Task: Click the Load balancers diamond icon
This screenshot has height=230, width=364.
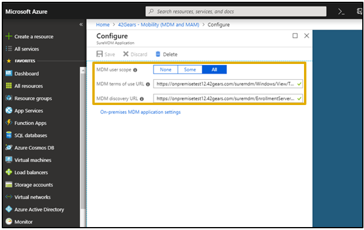Action: click(9, 172)
